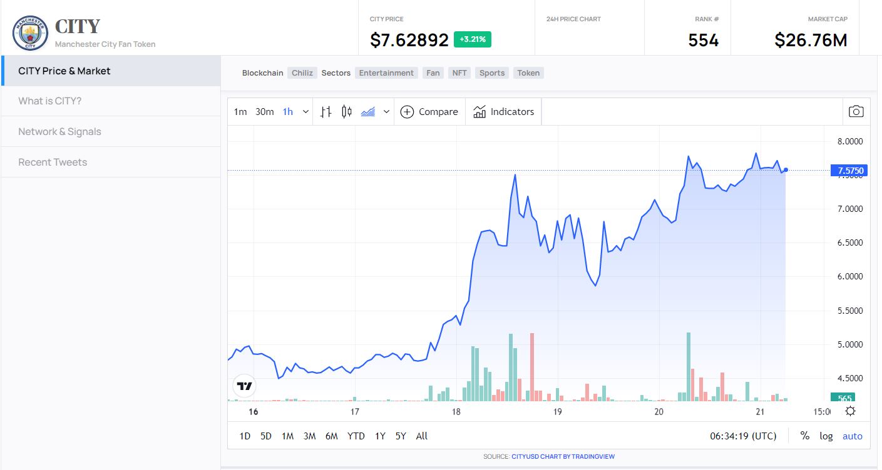Image resolution: width=882 pixels, height=470 pixels.
Task: Toggle percent scale mode
Action: [x=805, y=436]
